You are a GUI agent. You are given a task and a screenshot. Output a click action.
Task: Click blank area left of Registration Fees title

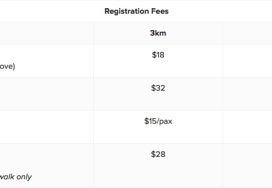52,11
